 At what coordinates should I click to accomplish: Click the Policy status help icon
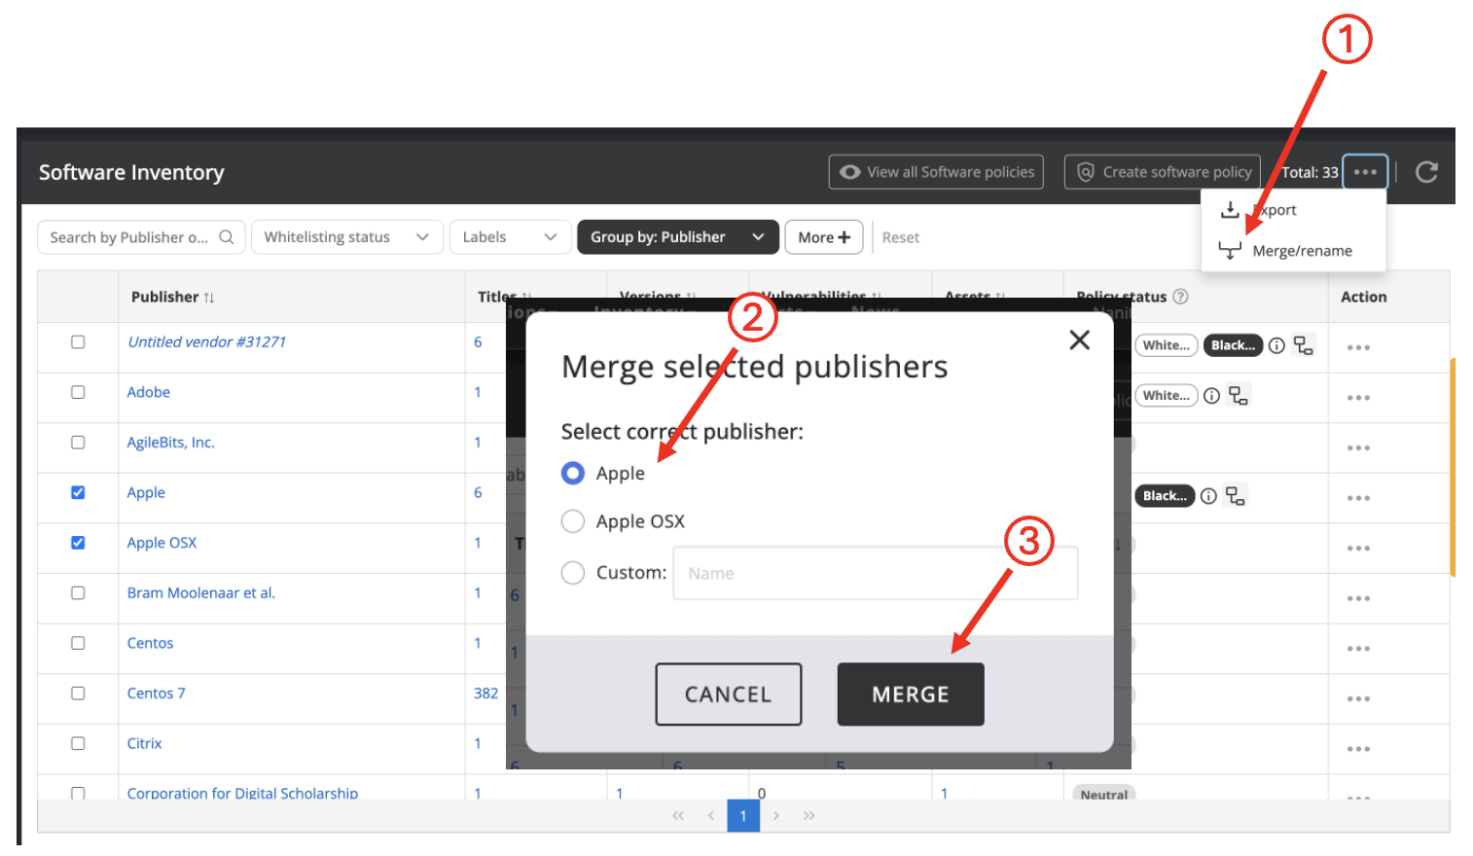(1180, 297)
